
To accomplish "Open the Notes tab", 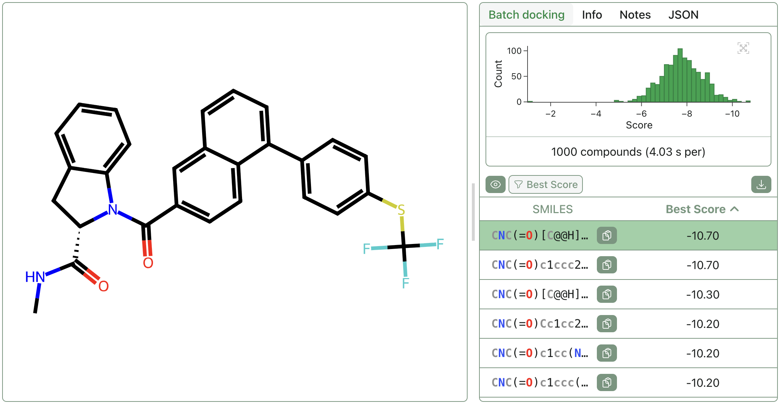I will click(635, 15).
